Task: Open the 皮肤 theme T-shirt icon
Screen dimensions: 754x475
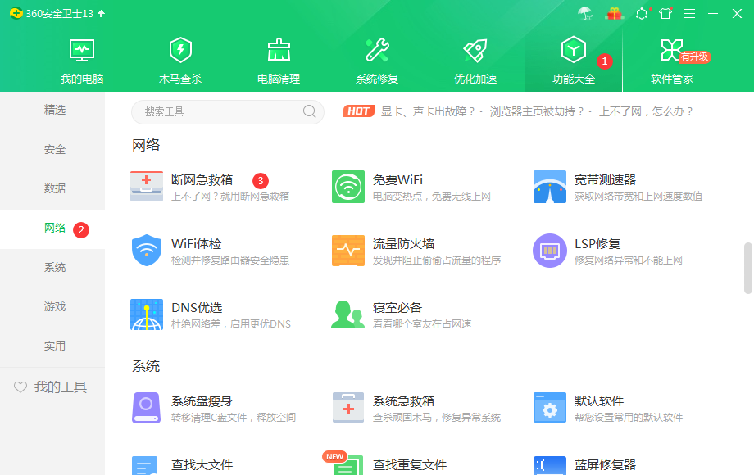Action: (665, 13)
